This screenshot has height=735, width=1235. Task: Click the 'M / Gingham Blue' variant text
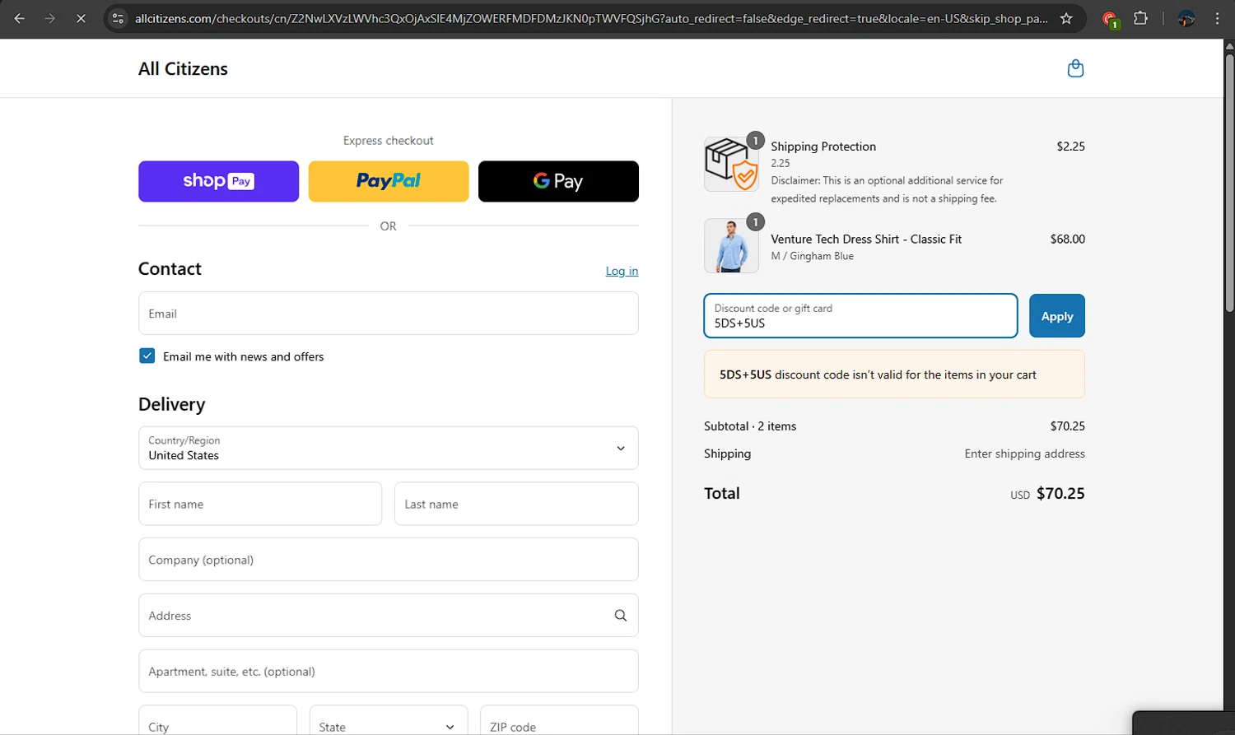click(x=812, y=256)
